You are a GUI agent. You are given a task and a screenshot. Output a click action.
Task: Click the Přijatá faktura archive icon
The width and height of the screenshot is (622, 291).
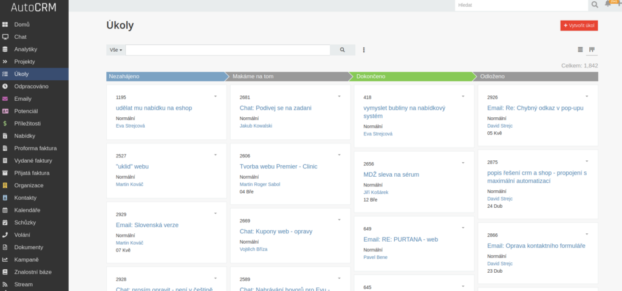(x=5, y=173)
